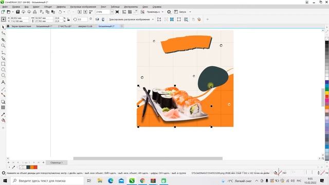Select the Crop tool
This screenshot has height=185, width=329.
[x=3, y=40]
